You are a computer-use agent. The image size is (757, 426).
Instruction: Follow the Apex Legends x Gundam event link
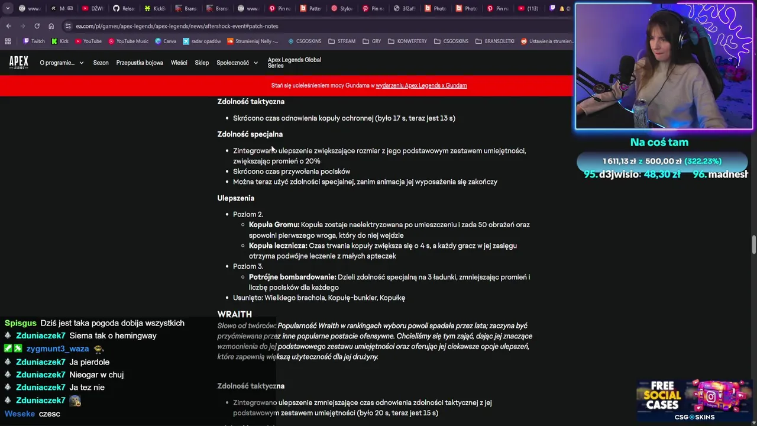pyautogui.click(x=421, y=85)
